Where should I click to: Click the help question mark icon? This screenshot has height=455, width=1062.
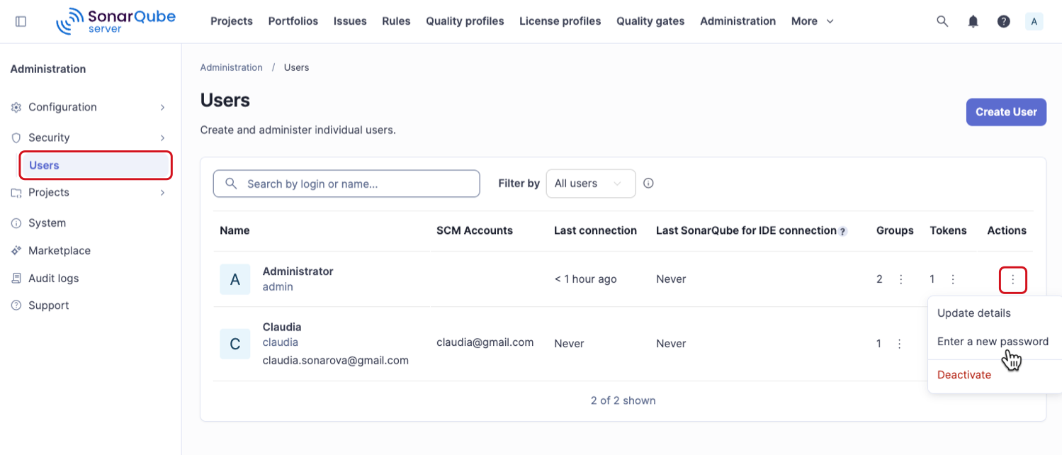(x=1004, y=21)
